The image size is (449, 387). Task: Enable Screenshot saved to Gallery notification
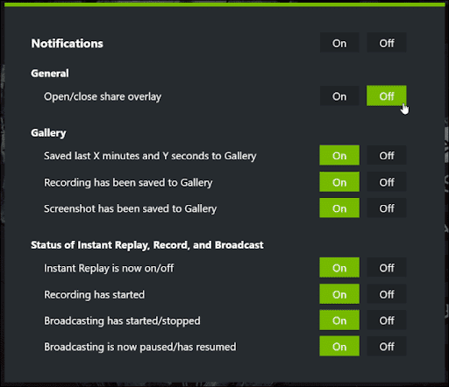[339, 208]
